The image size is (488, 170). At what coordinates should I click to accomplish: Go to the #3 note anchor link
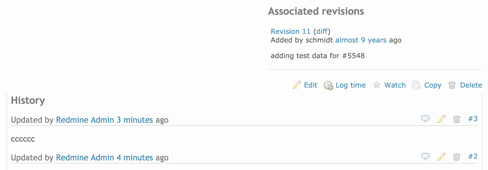pyautogui.click(x=473, y=119)
